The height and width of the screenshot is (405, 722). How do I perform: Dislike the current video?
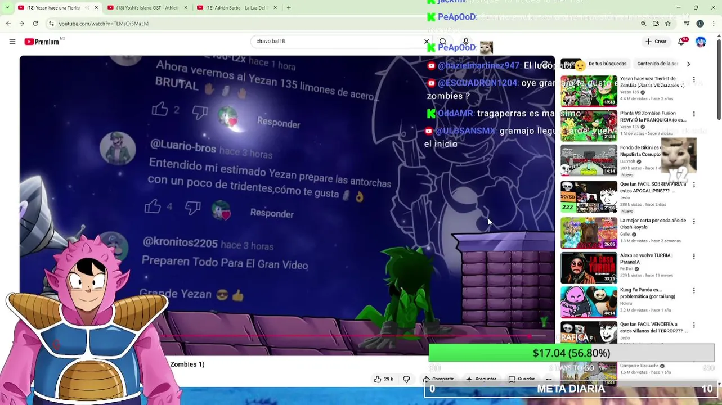pyautogui.click(x=406, y=379)
